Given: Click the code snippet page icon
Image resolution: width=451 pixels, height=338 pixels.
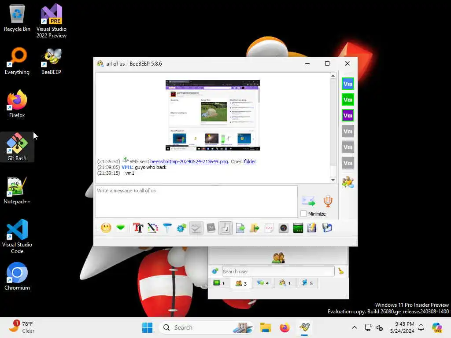Looking at the screenshot, I should click(x=269, y=228).
